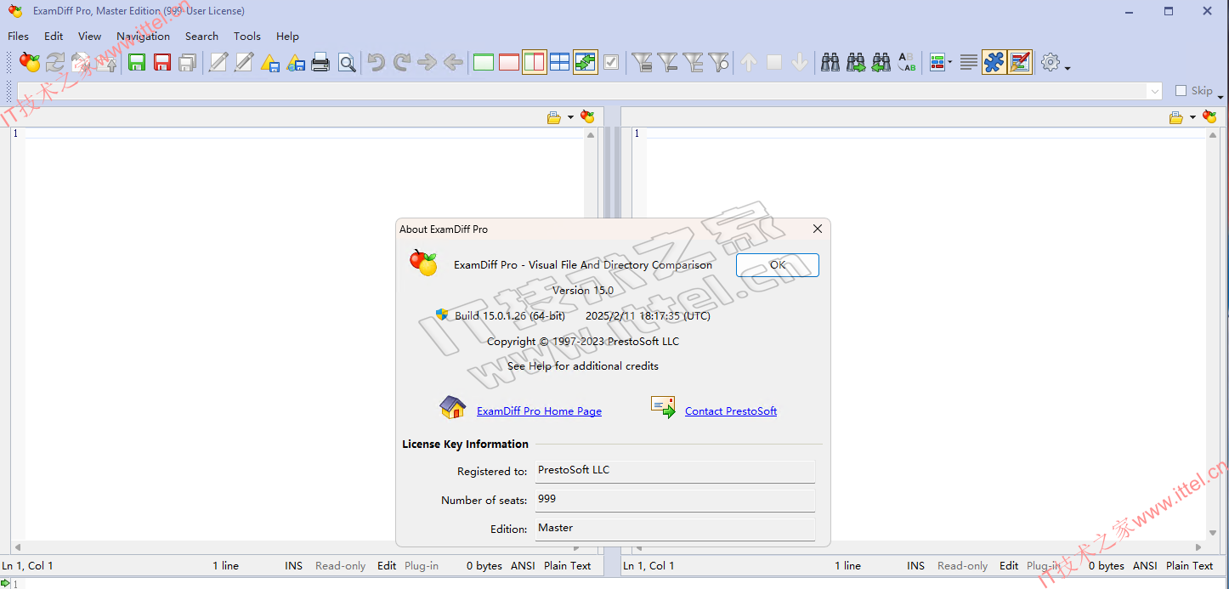Open ExamDiff Pro Home Page link
The height and width of the screenshot is (589, 1229).
point(539,411)
